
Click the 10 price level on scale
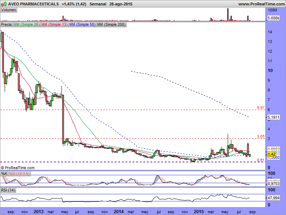tap(270, 71)
